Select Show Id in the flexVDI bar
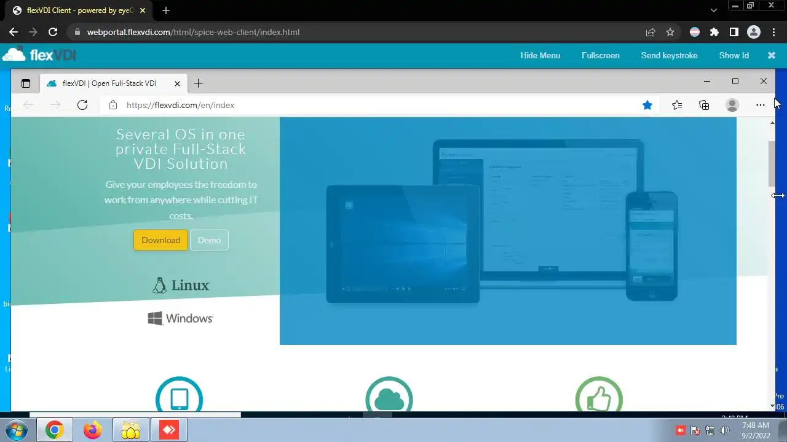 click(x=734, y=55)
